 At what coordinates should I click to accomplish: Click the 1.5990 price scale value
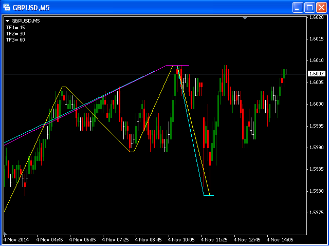[317, 148]
